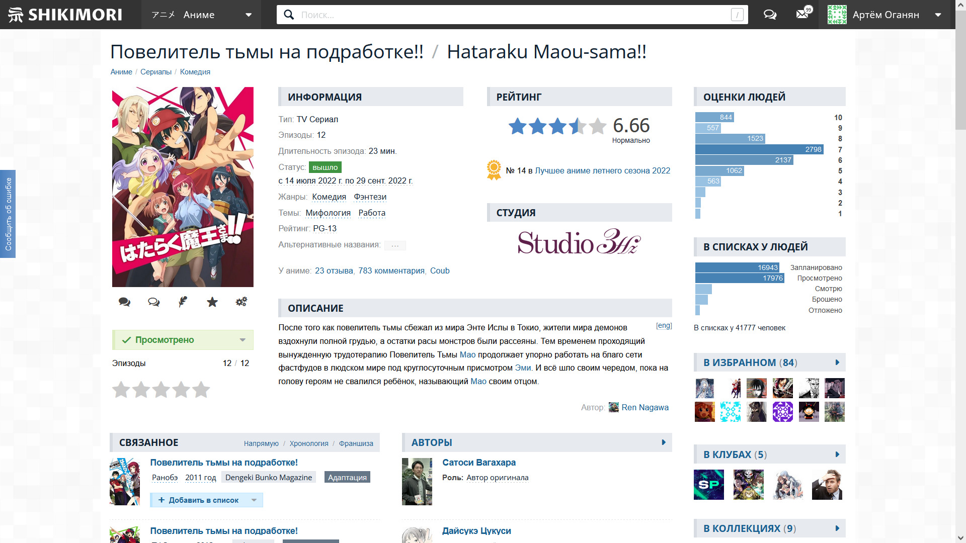Click the Shikimori logo
The height and width of the screenshot is (543, 966).
[65, 15]
